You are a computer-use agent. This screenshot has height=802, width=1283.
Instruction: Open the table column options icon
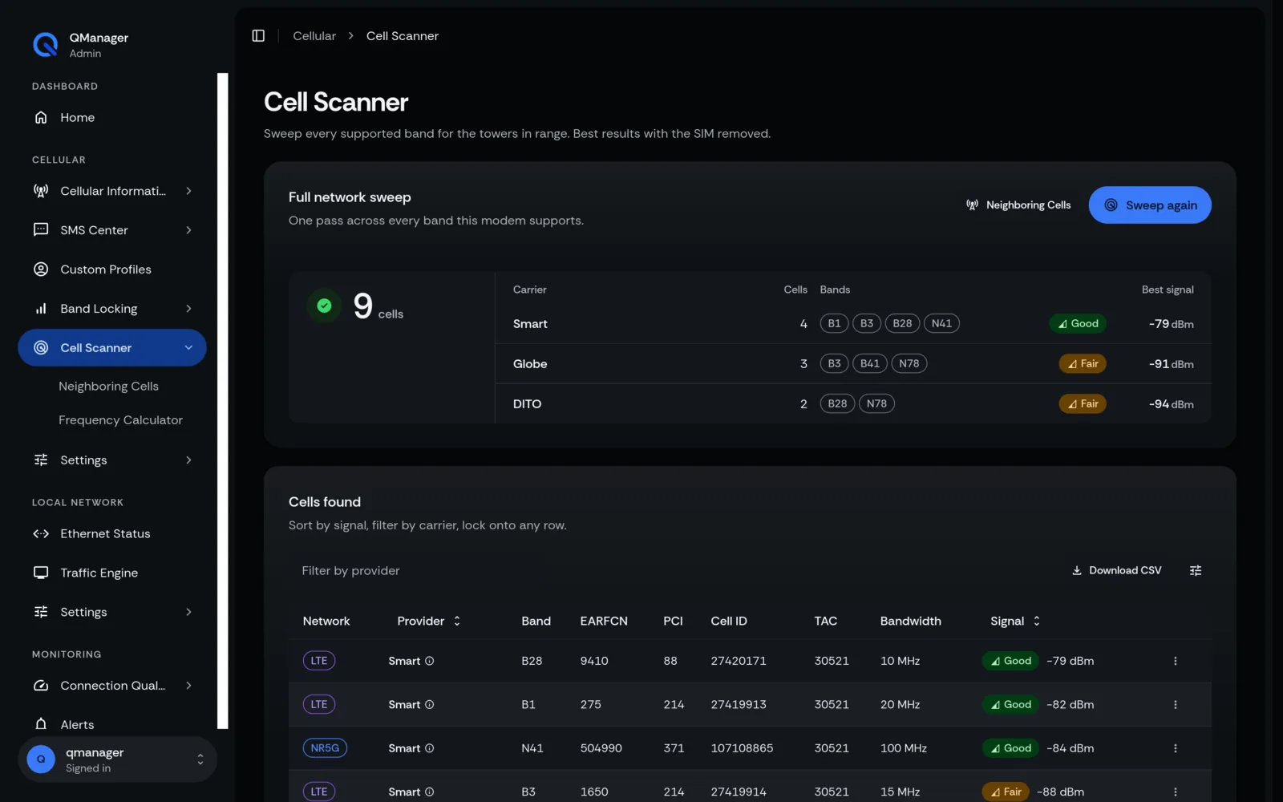point(1196,571)
